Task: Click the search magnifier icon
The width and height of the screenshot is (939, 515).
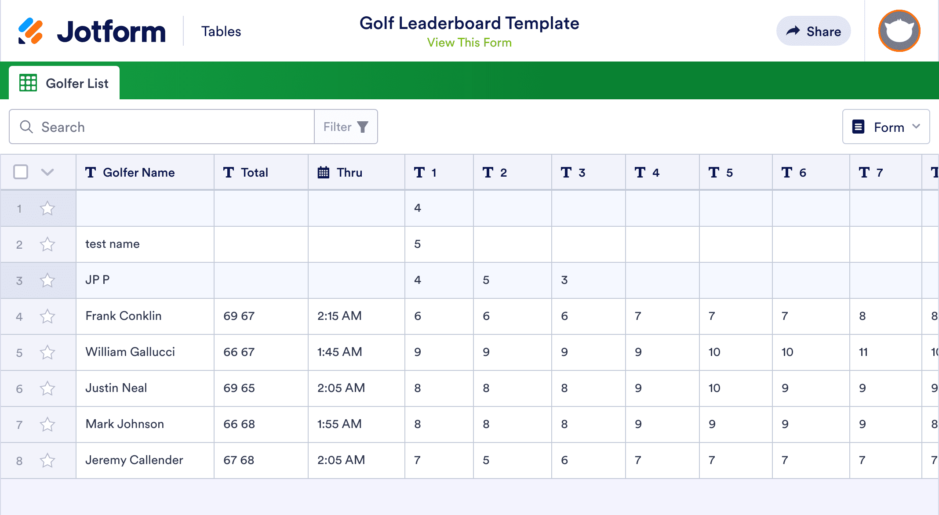Action: point(26,127)
